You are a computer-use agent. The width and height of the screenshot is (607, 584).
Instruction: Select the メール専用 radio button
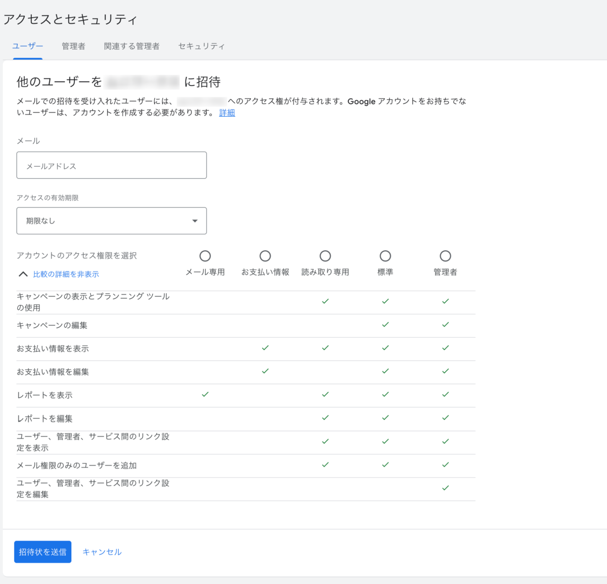click(x=205, y=256)
